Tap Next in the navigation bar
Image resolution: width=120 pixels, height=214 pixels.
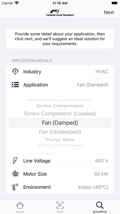click(x=109, y=12)
